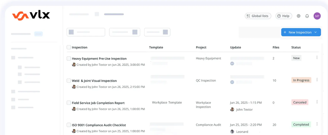Viewport: 328px width, 135px height.
Task: Click Workplace Template cell
Action: [x=167, y=103]
